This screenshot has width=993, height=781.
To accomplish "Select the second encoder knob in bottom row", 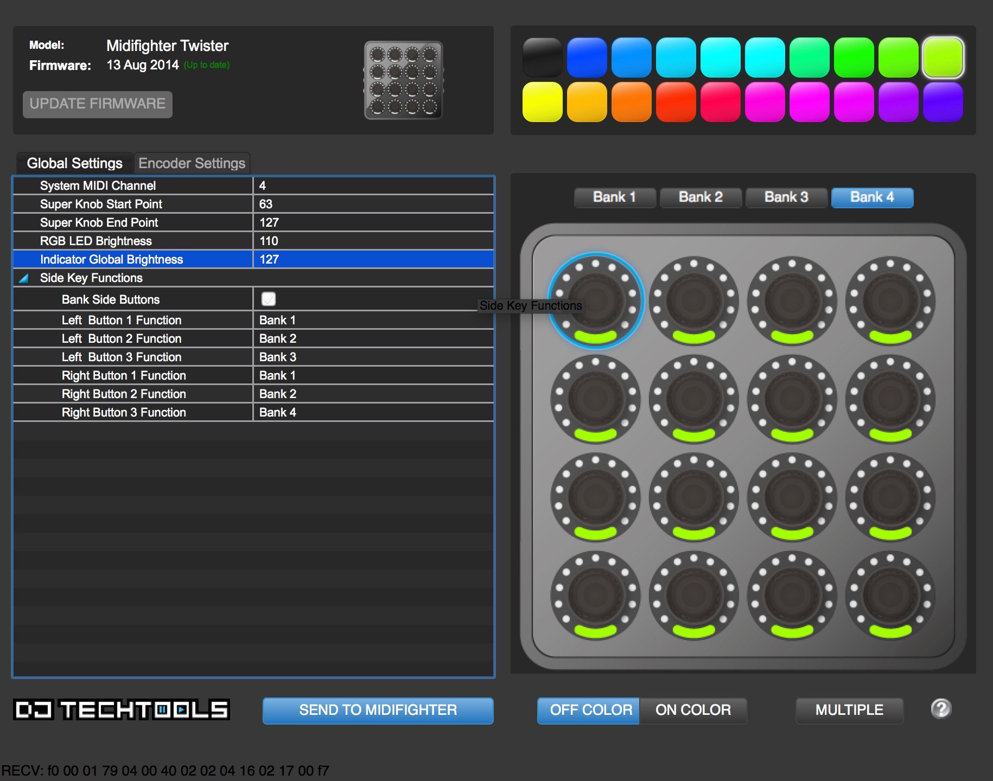I will [694, 596].
